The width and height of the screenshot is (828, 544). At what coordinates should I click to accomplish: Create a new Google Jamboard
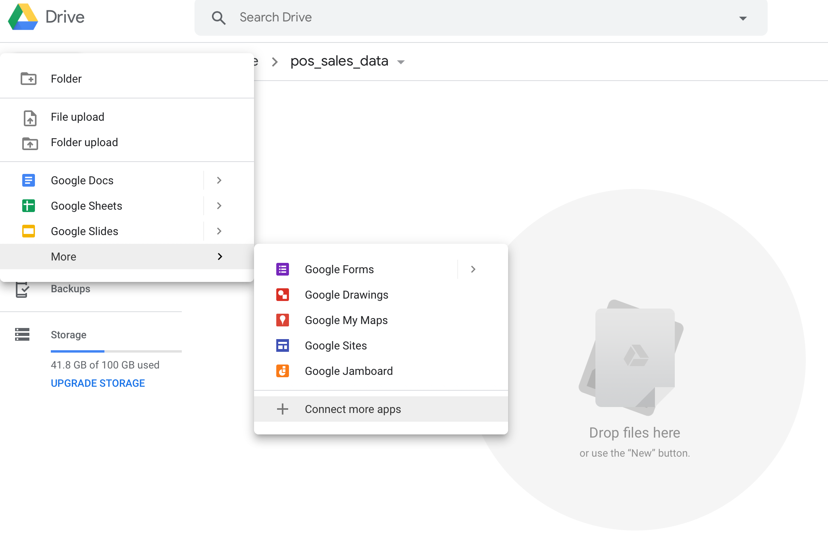[x=381, y=371]
